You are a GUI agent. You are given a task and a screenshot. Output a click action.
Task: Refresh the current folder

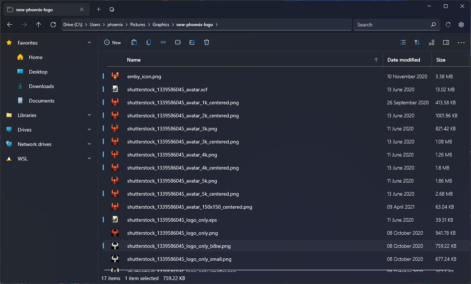(53, 25)
